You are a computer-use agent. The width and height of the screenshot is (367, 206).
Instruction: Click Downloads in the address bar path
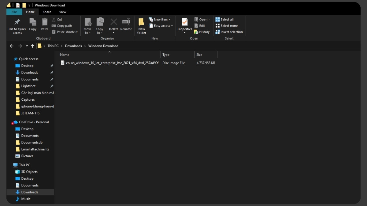click(73, 46)
